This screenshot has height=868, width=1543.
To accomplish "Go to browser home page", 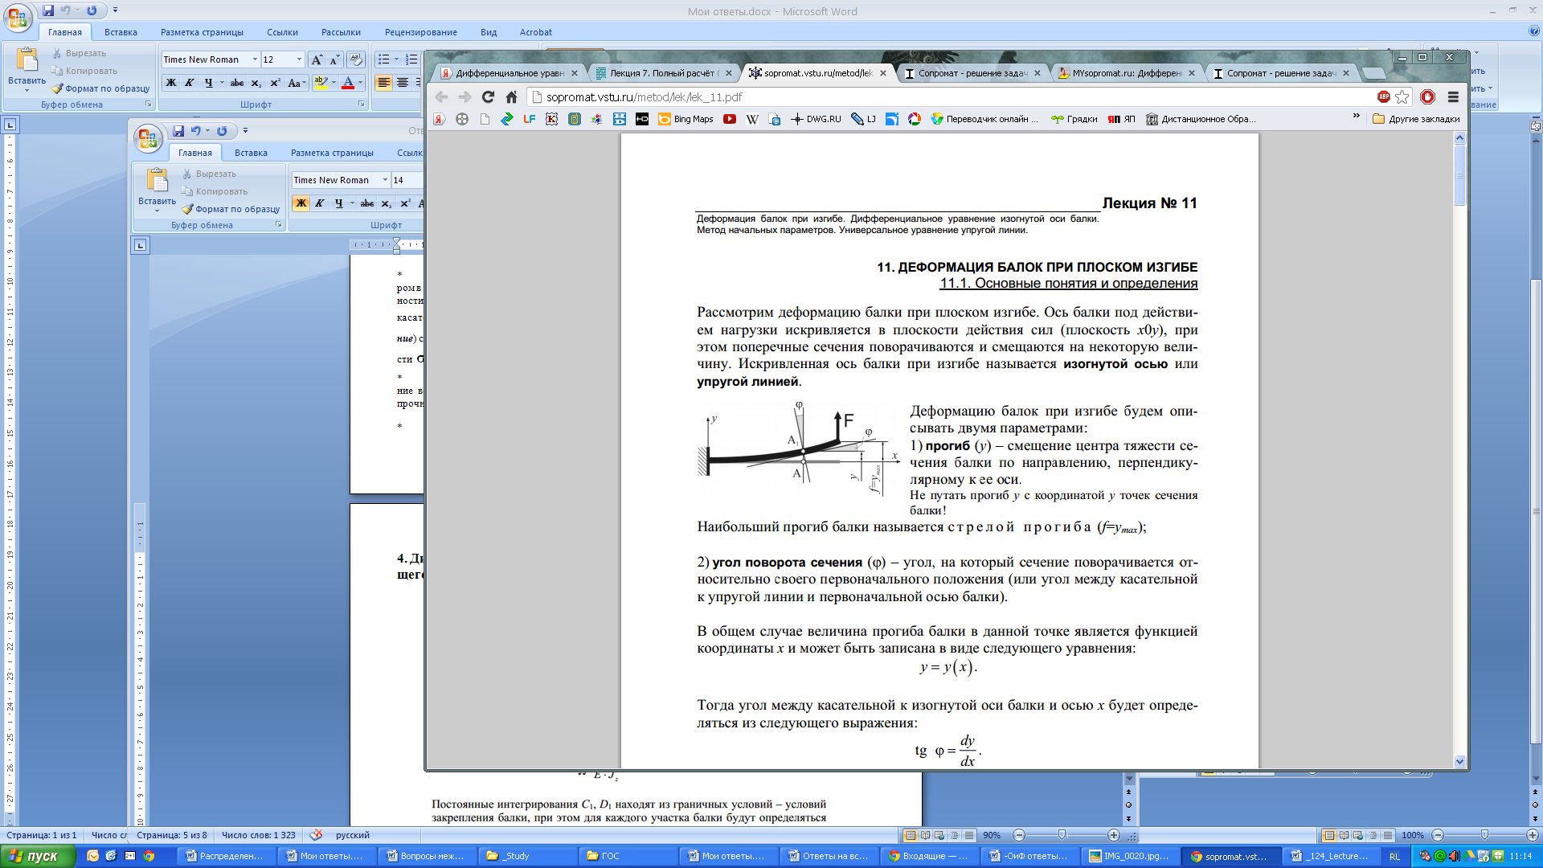I will click(511, 96).
